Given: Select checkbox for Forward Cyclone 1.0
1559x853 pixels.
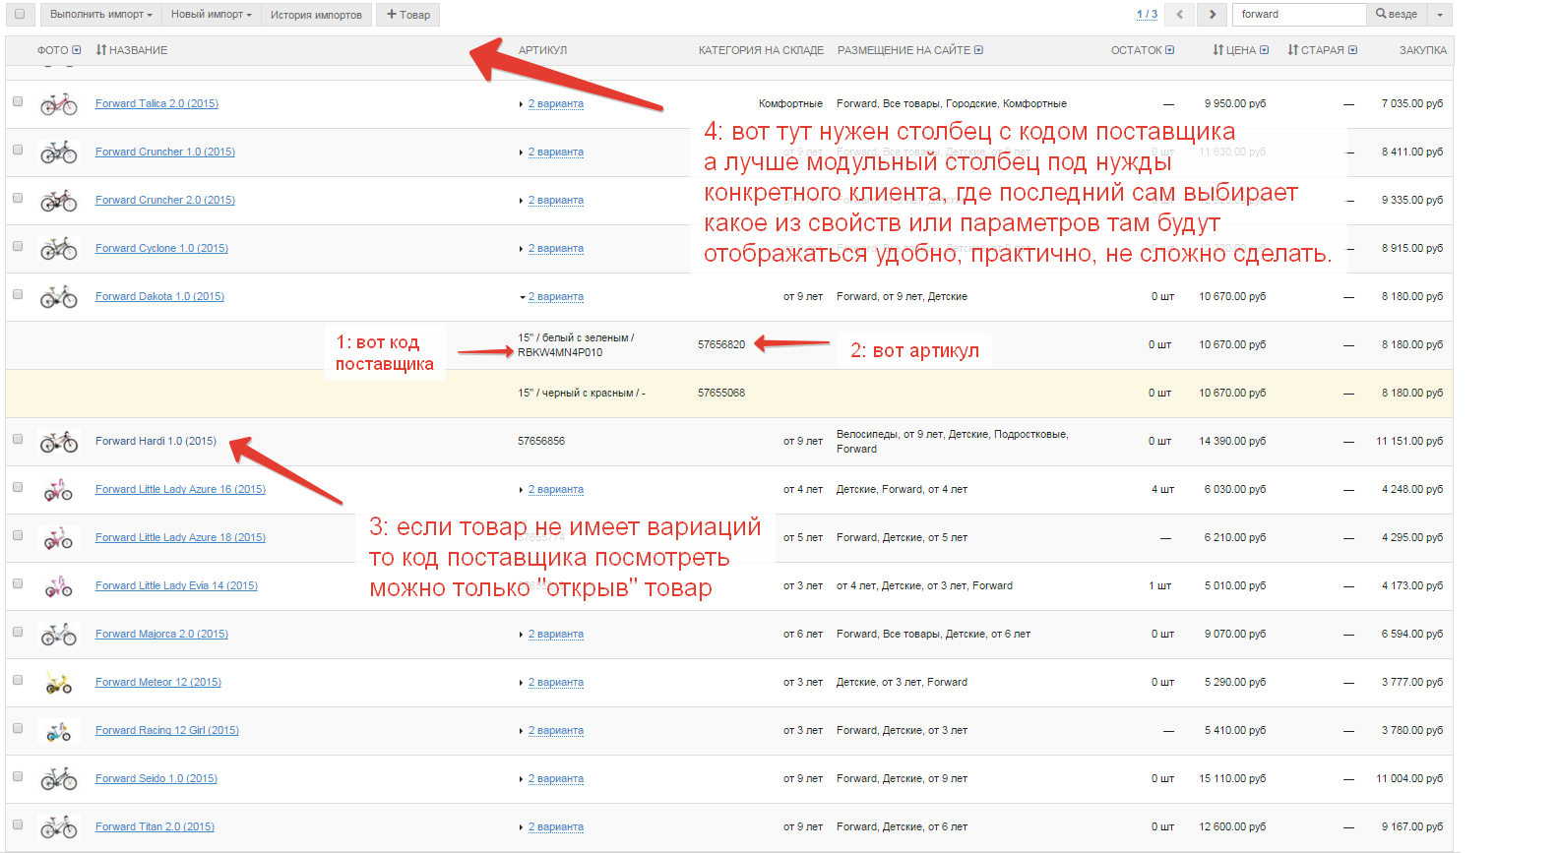Looking at the screenshot, I should (18, 246).
